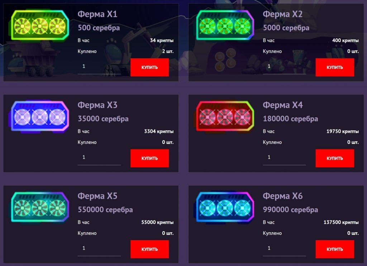Click the 990000 серебра price label
The height and width of the screenshot is (266, 367).
[x=290, y=210]
